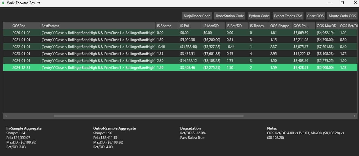Image resolution: width=359 pixels, height=156 pixels.
Task: Click the IS MaxDD cell ($3,527.28)
Action: [212, 47]
